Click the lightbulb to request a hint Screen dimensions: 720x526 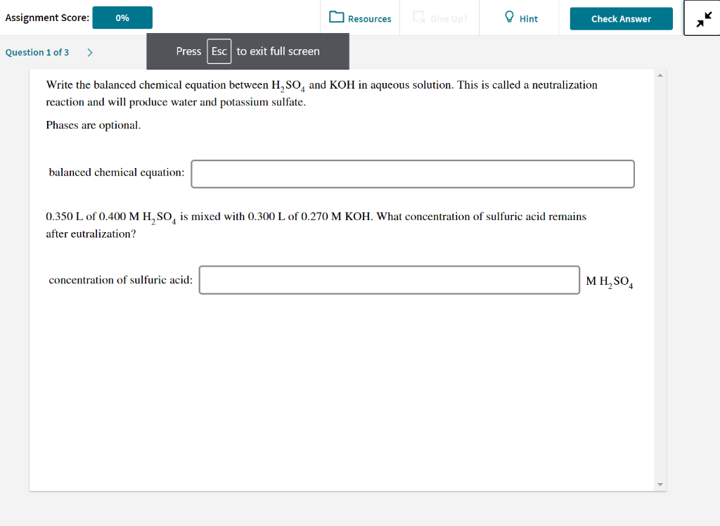coord(508,18)
